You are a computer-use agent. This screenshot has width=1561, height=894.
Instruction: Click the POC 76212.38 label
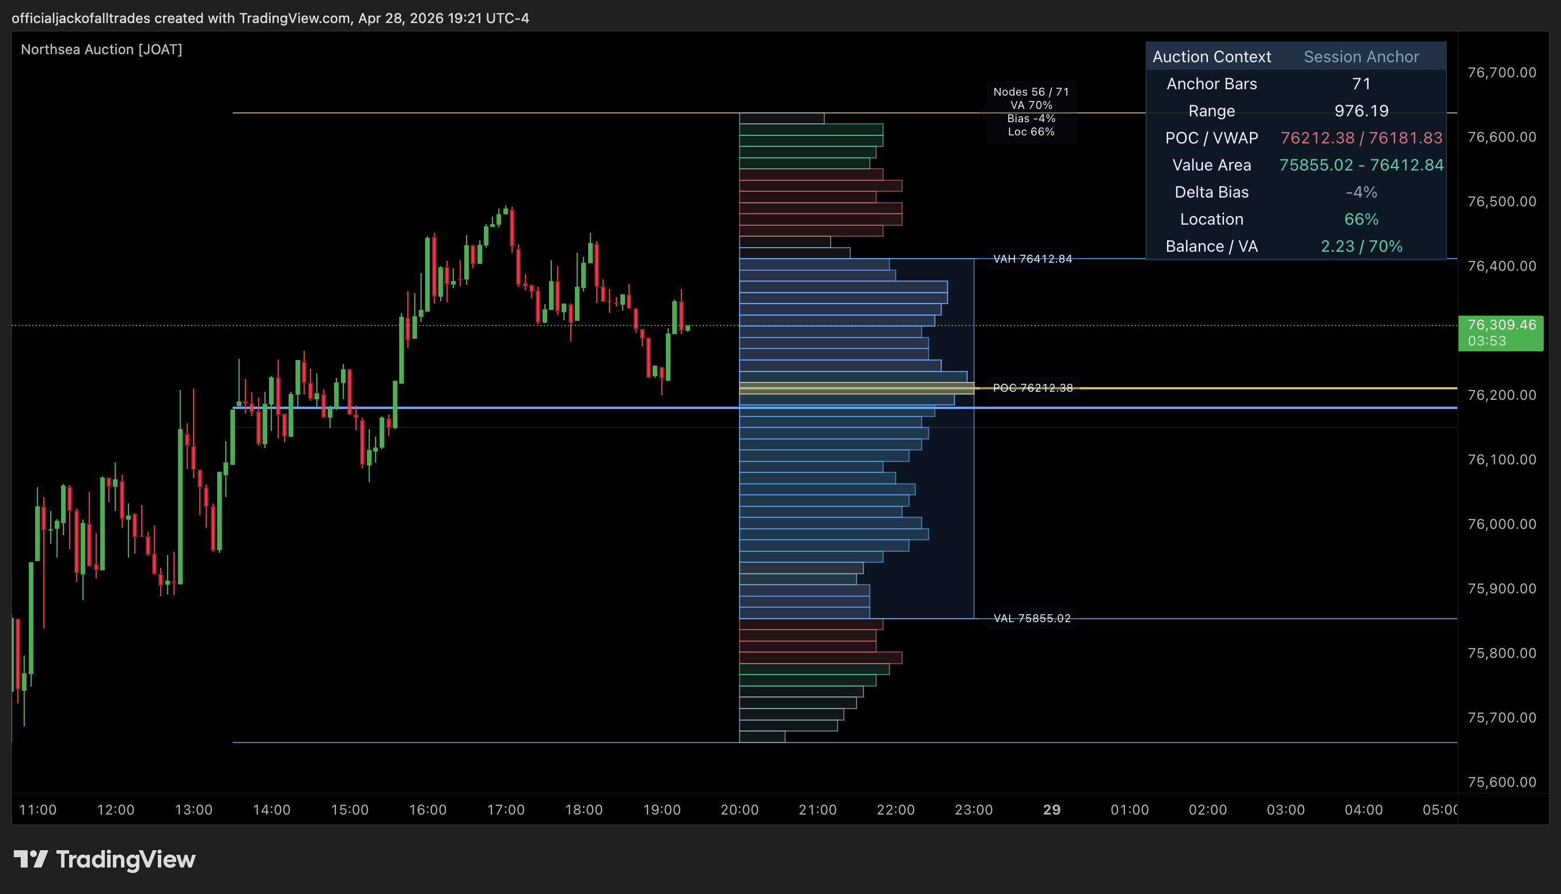1032,388
